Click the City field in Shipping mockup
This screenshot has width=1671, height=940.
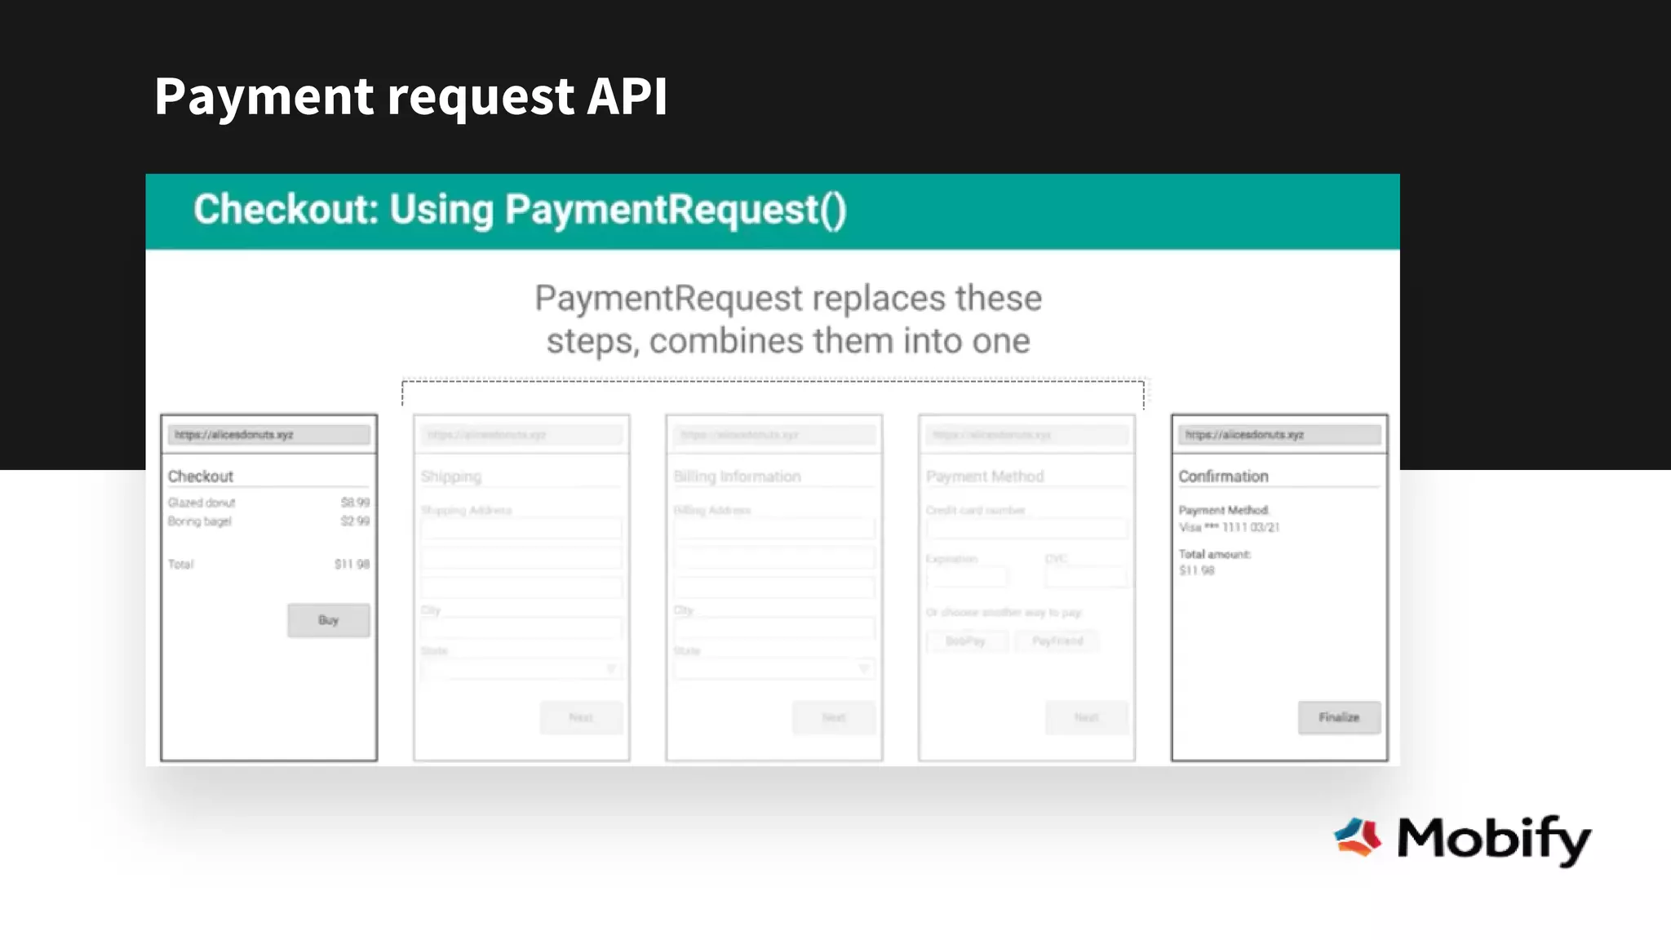click(x=521, y=628)
